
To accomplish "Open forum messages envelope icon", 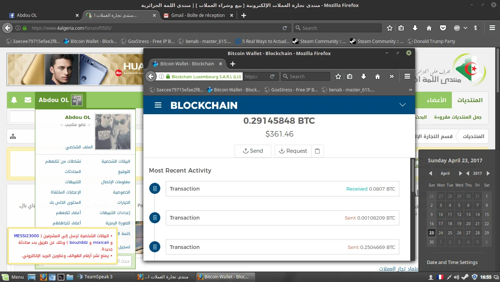I will 28,100.
